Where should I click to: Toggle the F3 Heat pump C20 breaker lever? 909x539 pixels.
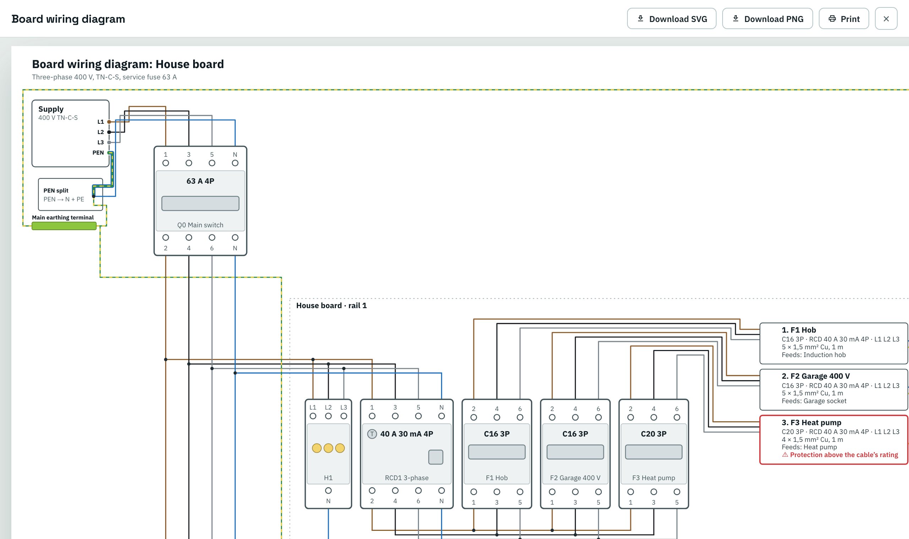pyautogui.click(x=653, y=452)
